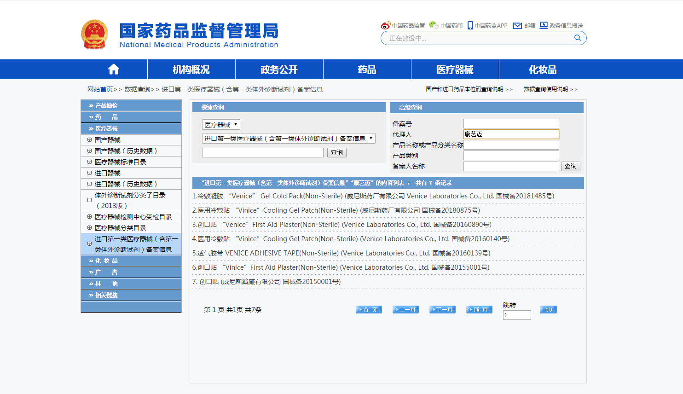The height and width of the screenshot is (394, 683).
Task: Expand the icon beside 医疗器械分类目录
Action: pyautogui.click(x=89, y=227)
